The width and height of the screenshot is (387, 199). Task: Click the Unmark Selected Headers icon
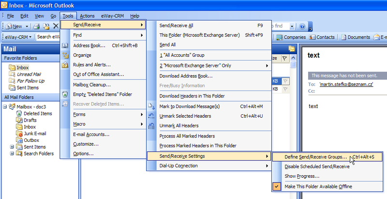[x=151, y=116]
